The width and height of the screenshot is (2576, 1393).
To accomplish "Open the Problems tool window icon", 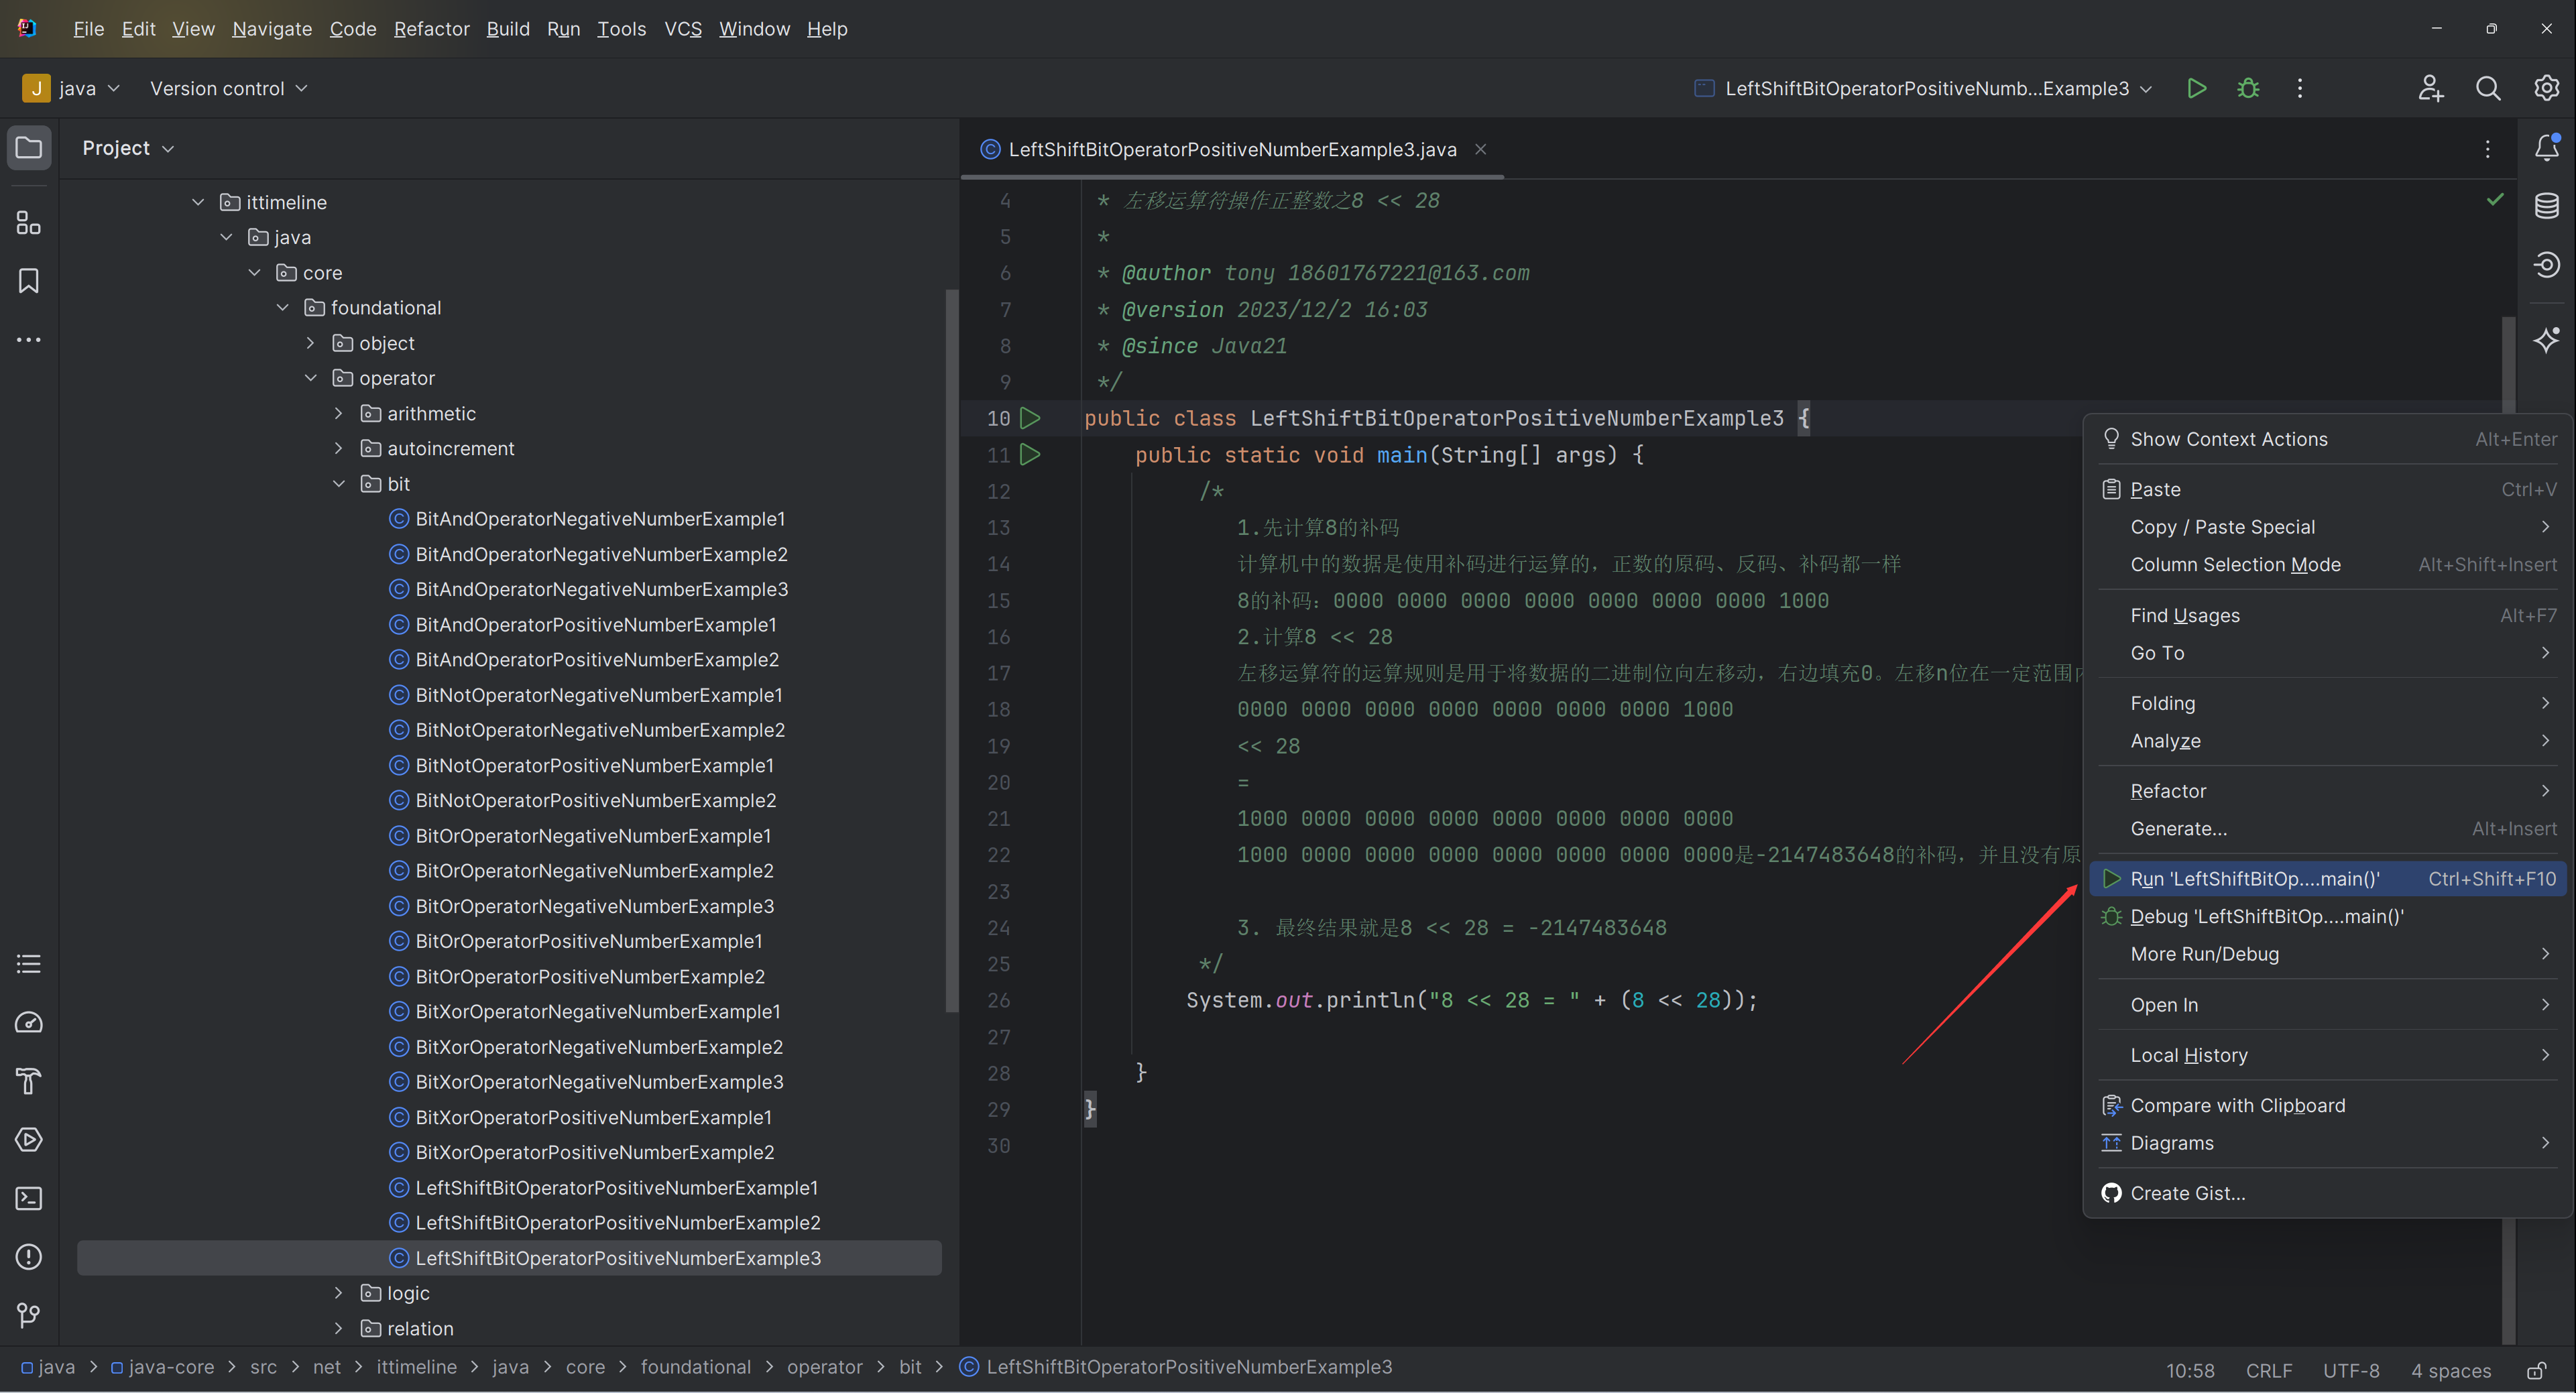I will [29, 1257].
